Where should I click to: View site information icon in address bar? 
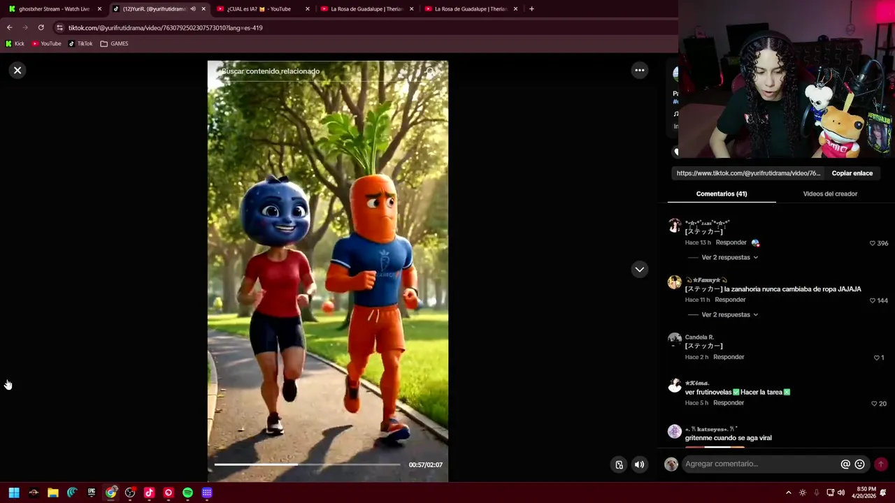[60, 28]
